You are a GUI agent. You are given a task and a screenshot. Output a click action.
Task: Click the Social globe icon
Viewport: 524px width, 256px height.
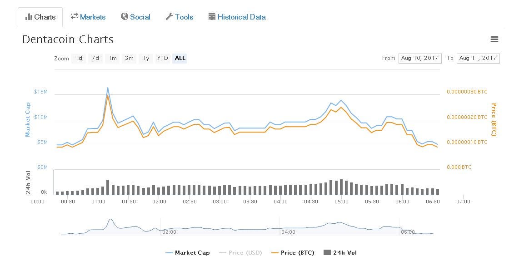point(125,16)
